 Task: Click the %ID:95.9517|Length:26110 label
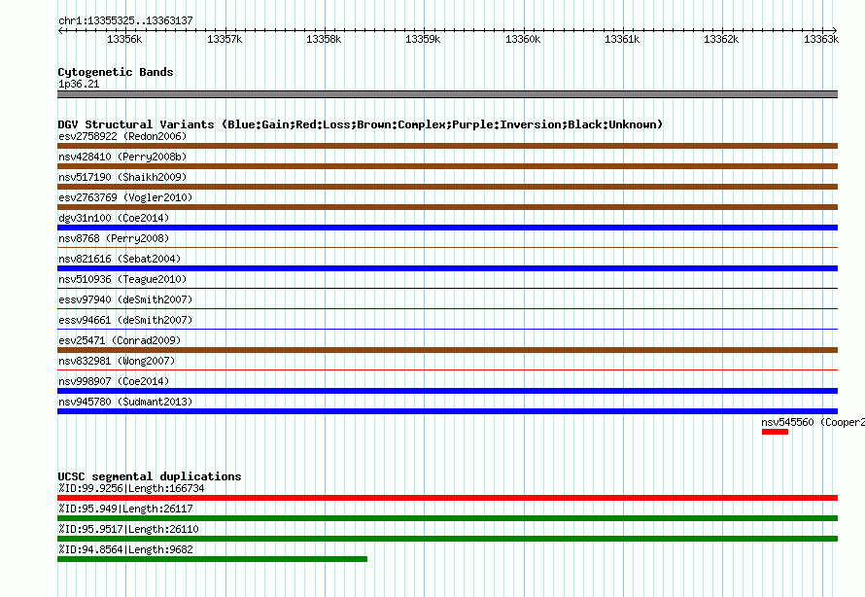(128, 529)
